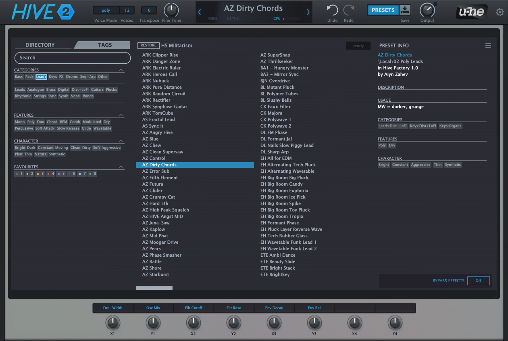Open the Env Decay macro assignment slot
The image size is (508, 341).
[274, 308]
